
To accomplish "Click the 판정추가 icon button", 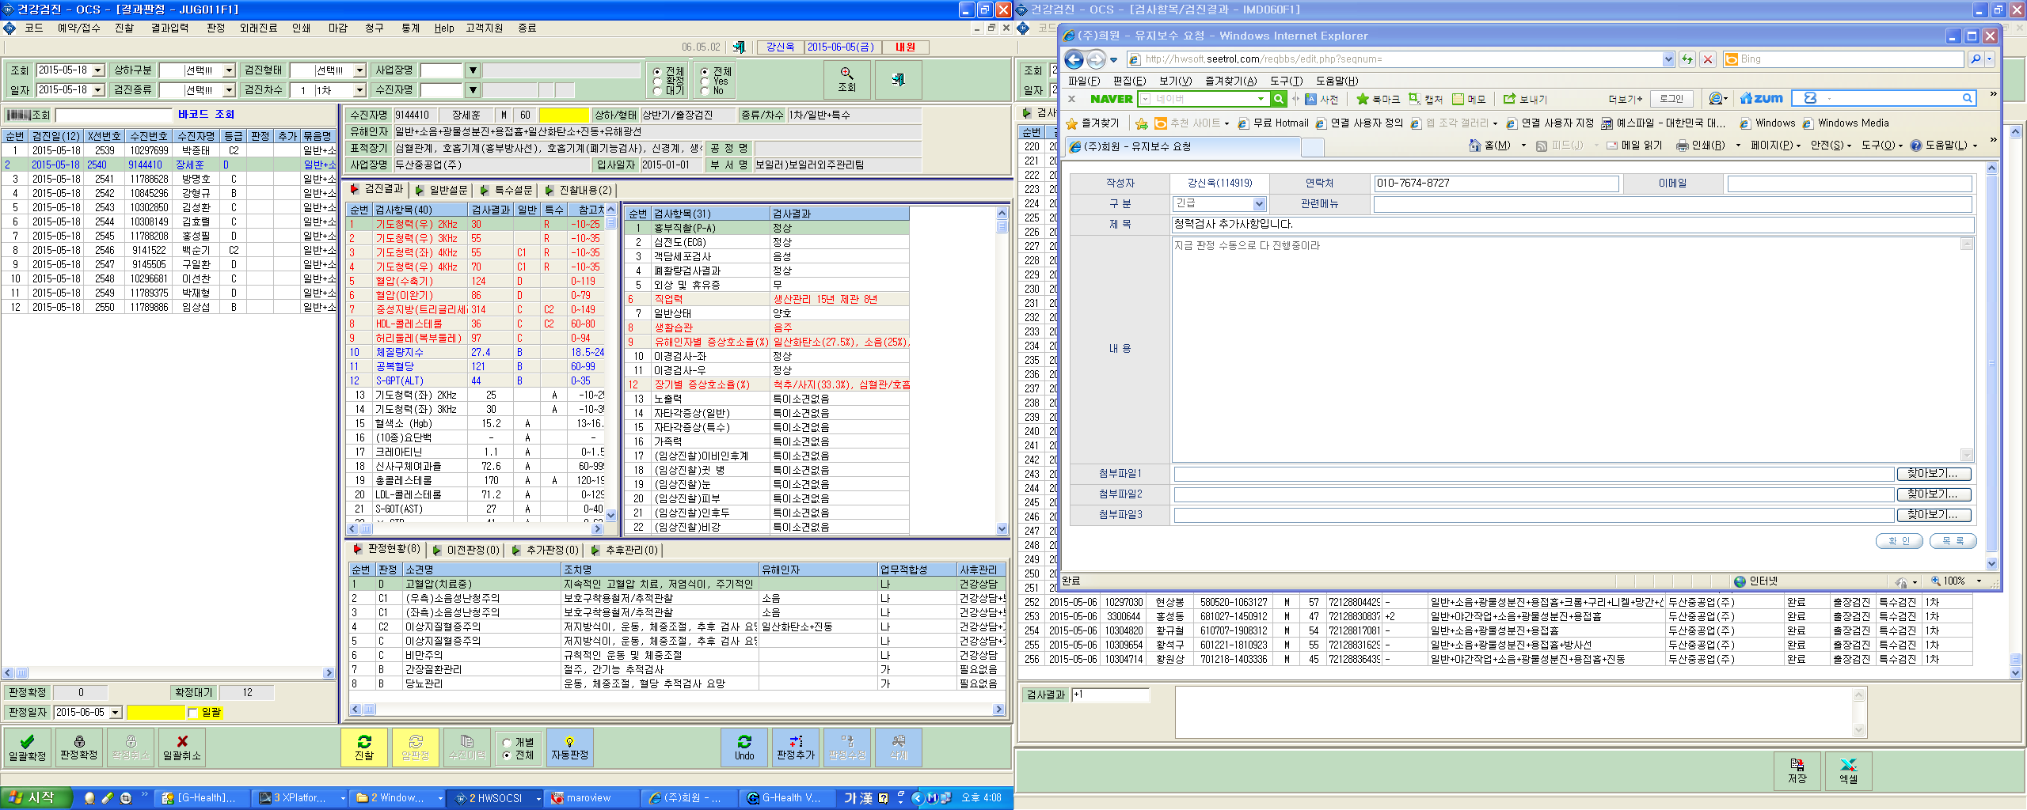I will point(796,748).
